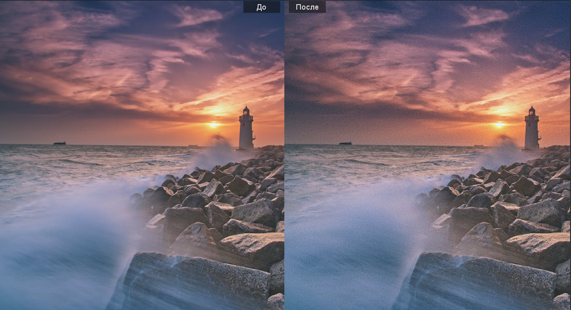Click the open sea below the ship in "До" image
The image size is (571, 310).
click(x=59, y=166)
